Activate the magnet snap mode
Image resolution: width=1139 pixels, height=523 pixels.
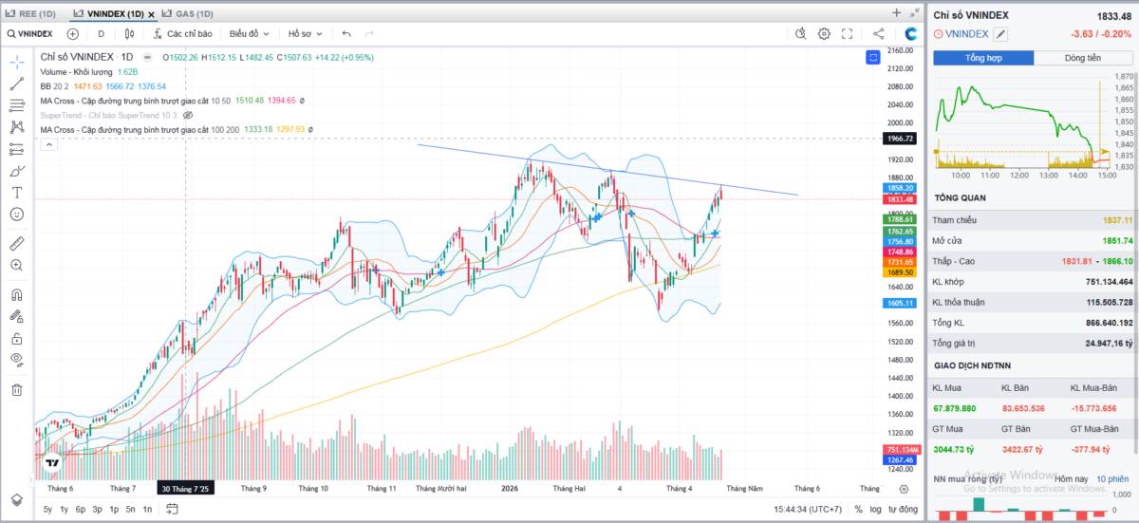16,295
